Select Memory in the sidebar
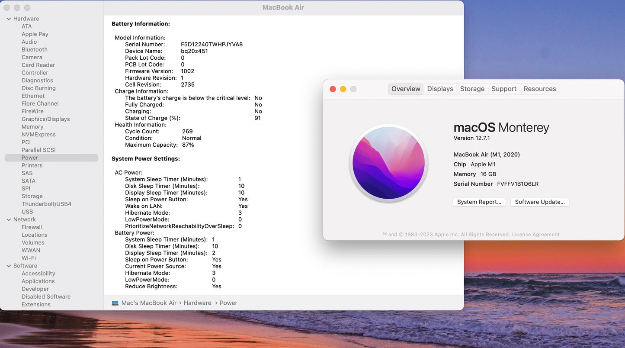This screenshot has height=348, width=625. coord(32,127)
